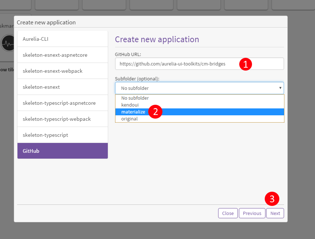The width and height of the screenshot is (315, 239).
Task: Choose 'No subfolder' in the dropdown list
Action: click(x=135, y=98)
